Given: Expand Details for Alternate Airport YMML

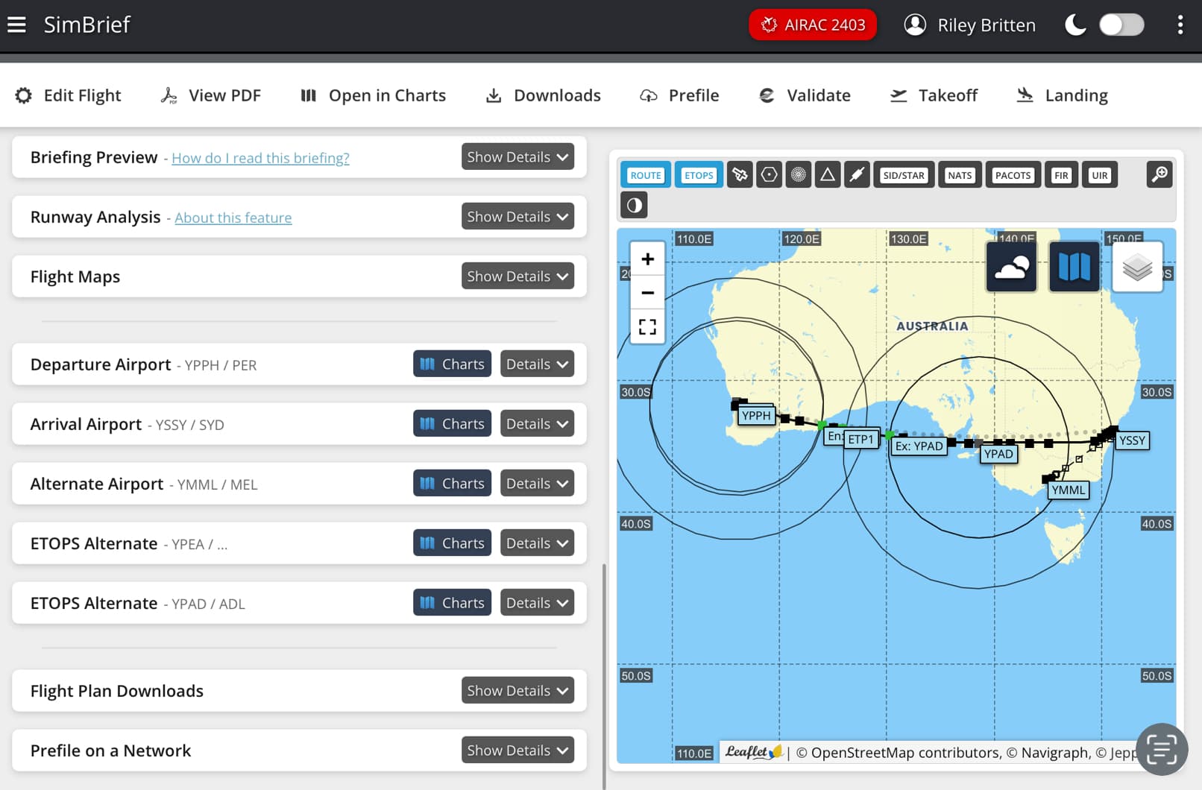Looking at the screenshot, I should tap(537, 483).
